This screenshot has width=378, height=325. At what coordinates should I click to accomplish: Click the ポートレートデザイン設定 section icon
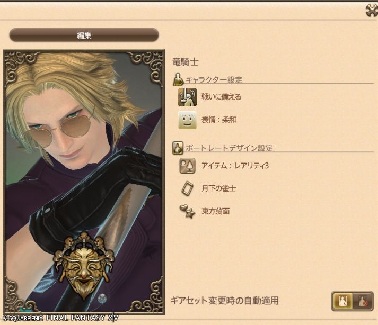point(178,148)
